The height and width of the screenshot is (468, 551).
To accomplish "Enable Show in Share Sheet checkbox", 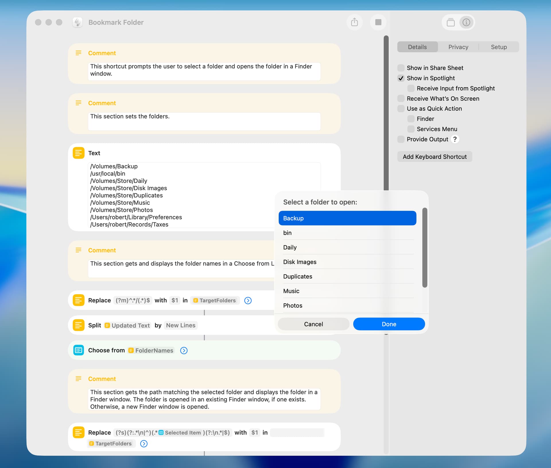I will 401,68.
